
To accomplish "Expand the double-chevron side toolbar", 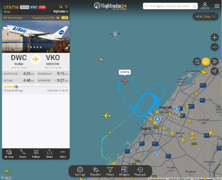I will tap(215, 61).
